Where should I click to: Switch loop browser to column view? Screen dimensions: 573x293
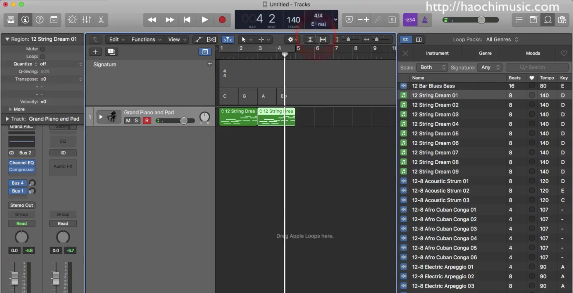tap(419, 39)
